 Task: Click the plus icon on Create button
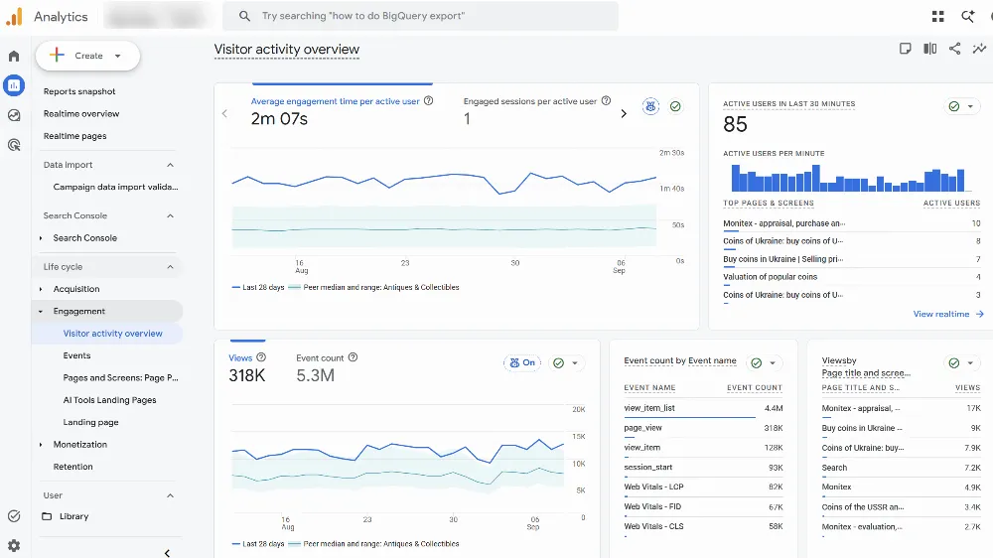tap(57, 55)
